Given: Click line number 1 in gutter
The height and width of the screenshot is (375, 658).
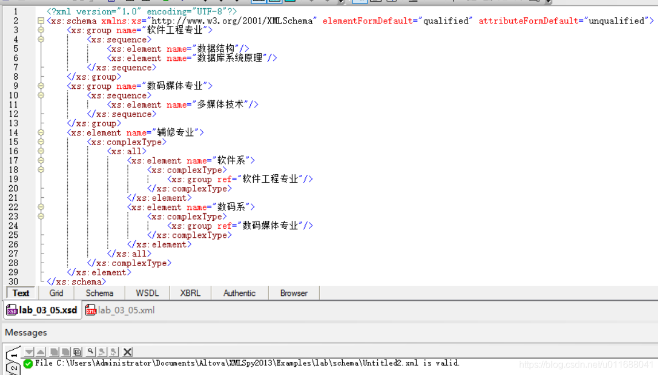Looking at the screenshot, I should 16,11.
